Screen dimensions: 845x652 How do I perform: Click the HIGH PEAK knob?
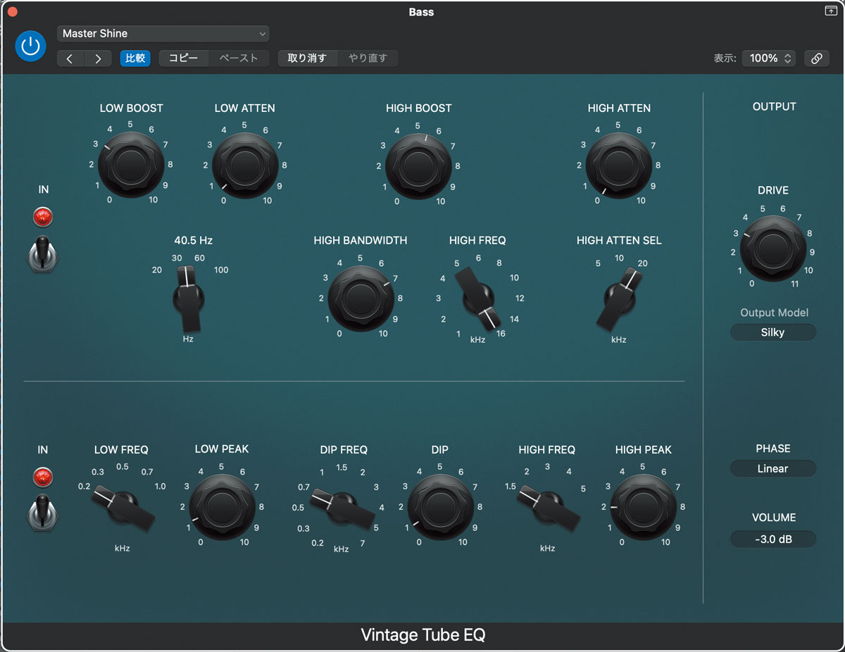point(643,507)
